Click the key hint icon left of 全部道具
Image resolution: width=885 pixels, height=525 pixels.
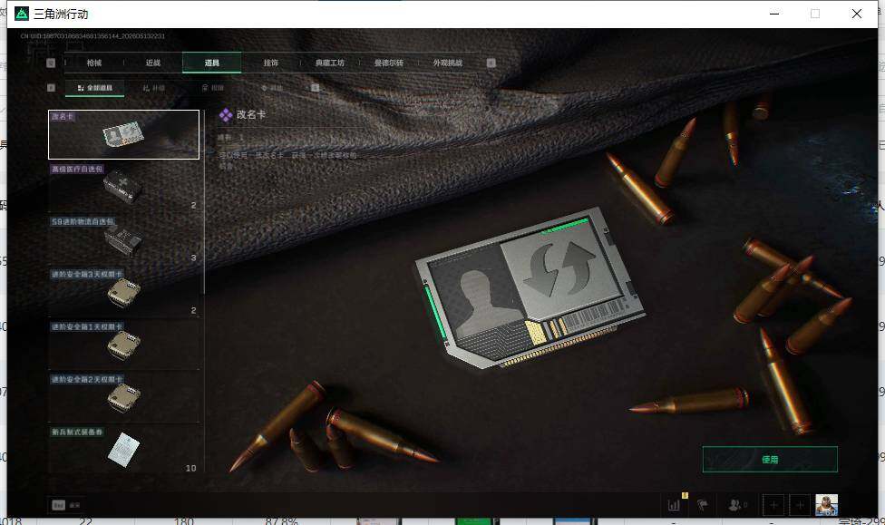point(51,87)
